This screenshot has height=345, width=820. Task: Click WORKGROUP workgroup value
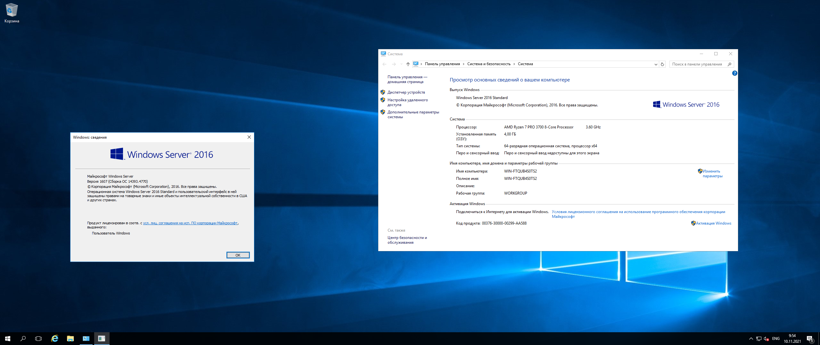515,193
